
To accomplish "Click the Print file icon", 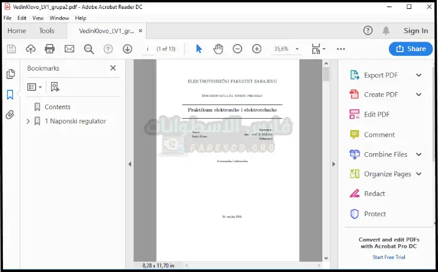I will click(x=50, y=49).
